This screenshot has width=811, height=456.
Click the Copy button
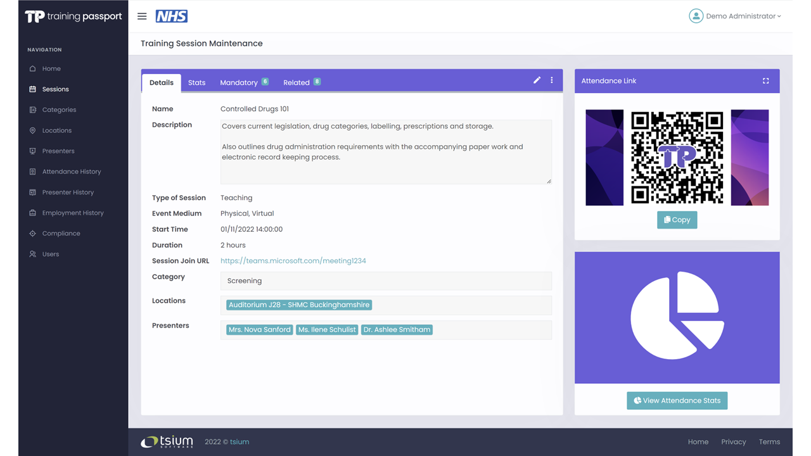(x=677, y=220)
